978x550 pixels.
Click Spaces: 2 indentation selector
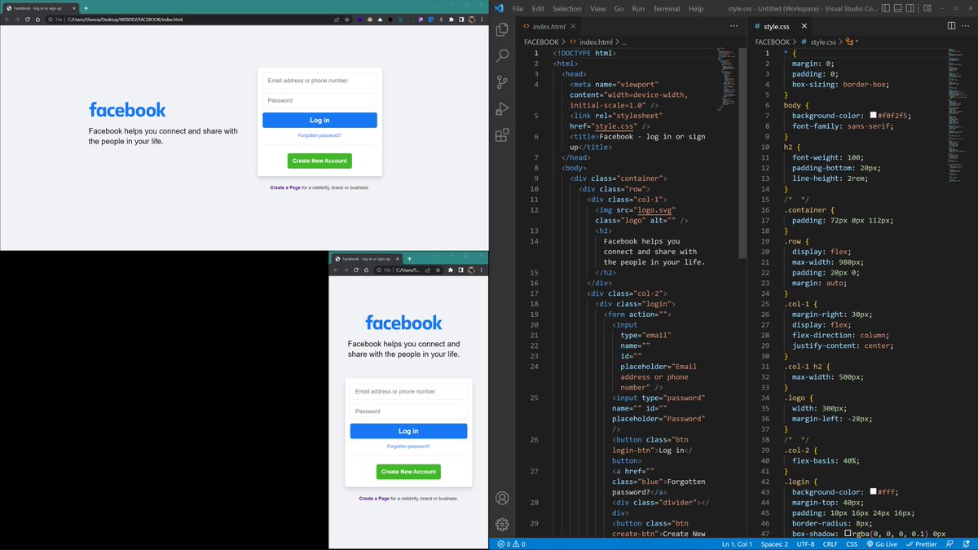point(774,543)
